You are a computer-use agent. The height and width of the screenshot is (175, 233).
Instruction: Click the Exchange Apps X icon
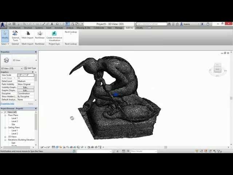[x=202, y=24]
